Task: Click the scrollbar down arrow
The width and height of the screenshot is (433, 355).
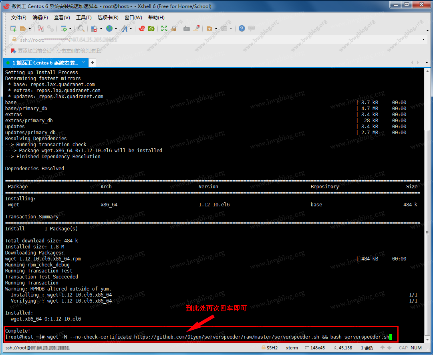Action: (x=427, y=340)
